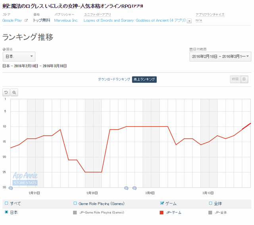Click the calendar icon next to 日付範囲
The width and height of the screenshot is (254, 225).
coord(191,49)
